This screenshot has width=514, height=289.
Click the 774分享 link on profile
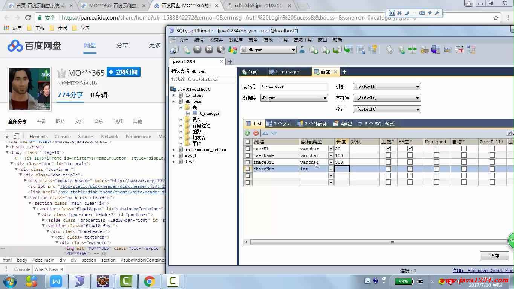click(70, 95)
